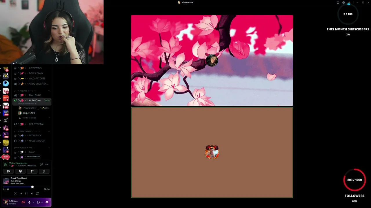Open headphone output options dropdown
The width and height of the screenshot is (371, 208).
tap(42, 202)
